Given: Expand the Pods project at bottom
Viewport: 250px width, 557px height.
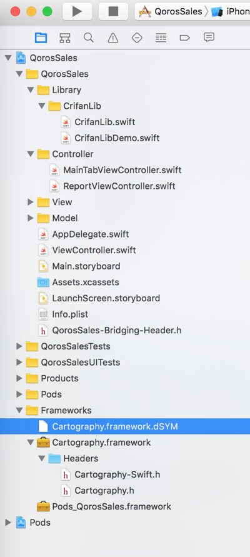Looking at the screenshot, I should point(8,523).
